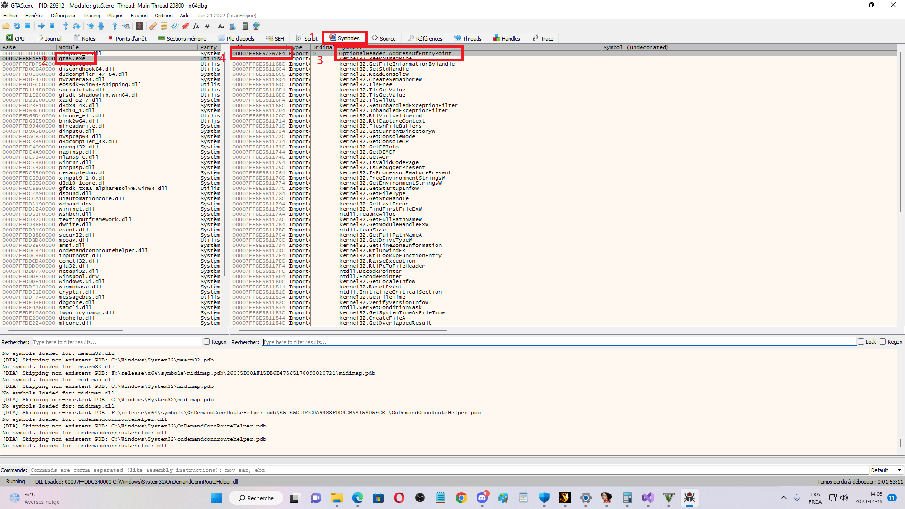Click the Symbol (undecorated) column header
The image size is (905, 509).
point(749,47)
